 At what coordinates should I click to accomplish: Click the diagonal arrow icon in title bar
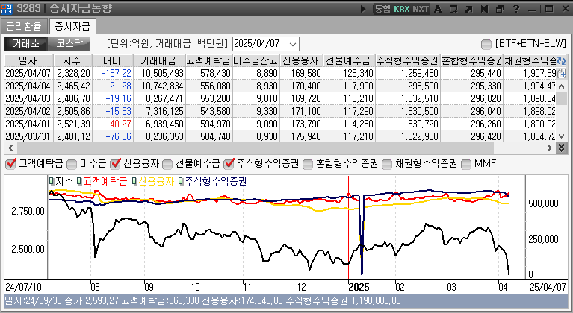469,9
